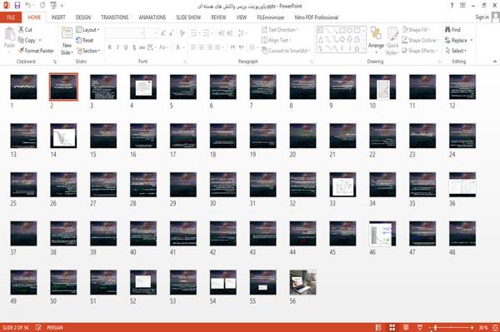The width and height of the screenshot is (500, 332).
Task: Open Quick Styles gallery
Action: 392,42
